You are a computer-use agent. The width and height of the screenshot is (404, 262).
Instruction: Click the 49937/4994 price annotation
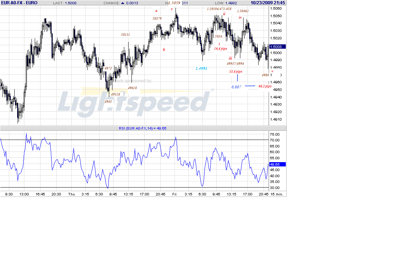(x=235, y=64)
